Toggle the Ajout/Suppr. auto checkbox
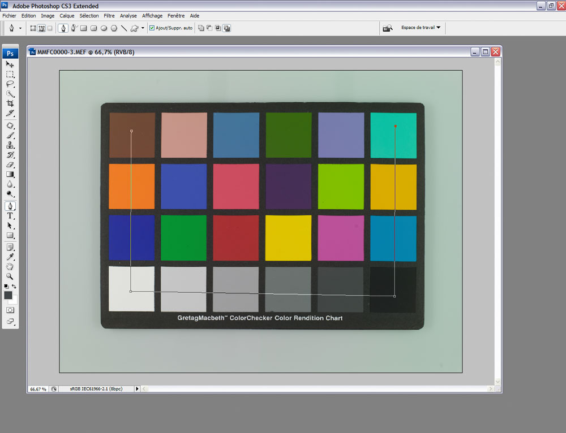566x433 pixels. pyautogui.click(x=152, y=28)
